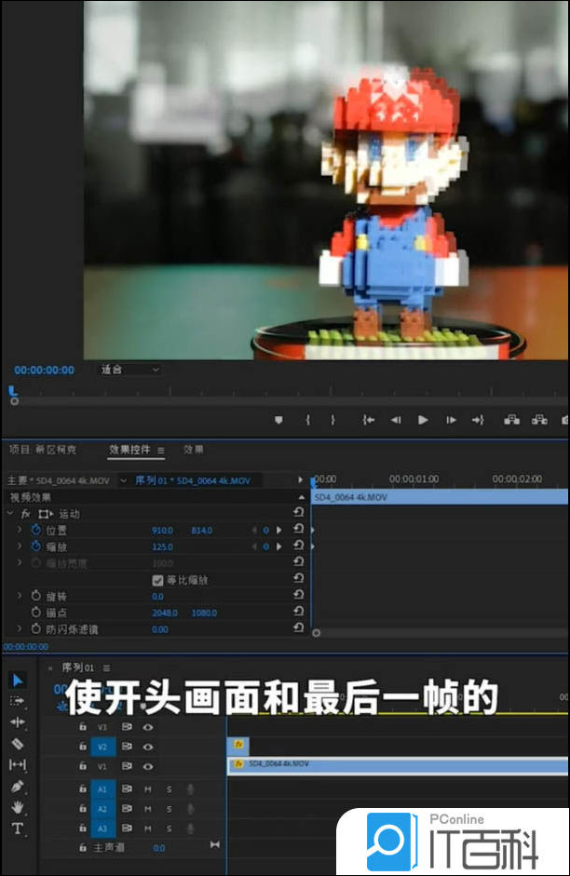Screen dimensions: 570x876
Task: Expand the 位置 property
Action: (20, 529)
